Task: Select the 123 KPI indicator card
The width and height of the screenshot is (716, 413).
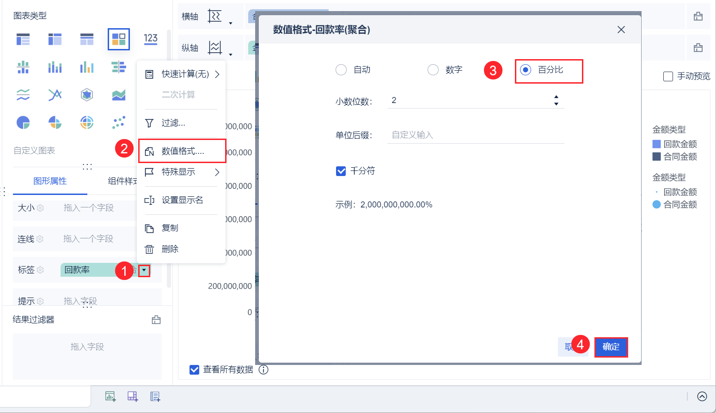Action: [151, 39]
